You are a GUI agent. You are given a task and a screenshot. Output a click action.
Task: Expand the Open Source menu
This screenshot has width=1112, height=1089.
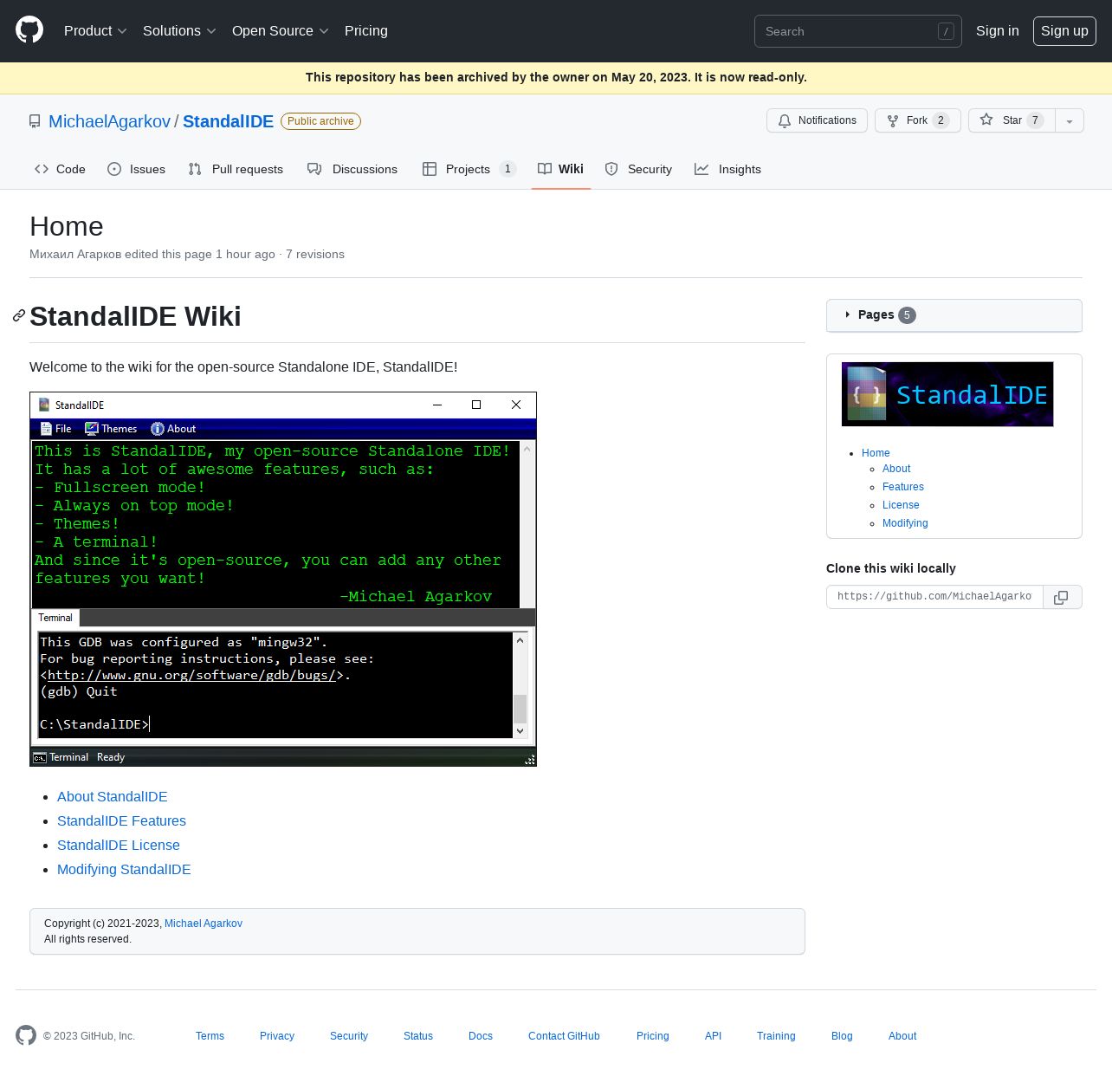[x=280, y=30]
